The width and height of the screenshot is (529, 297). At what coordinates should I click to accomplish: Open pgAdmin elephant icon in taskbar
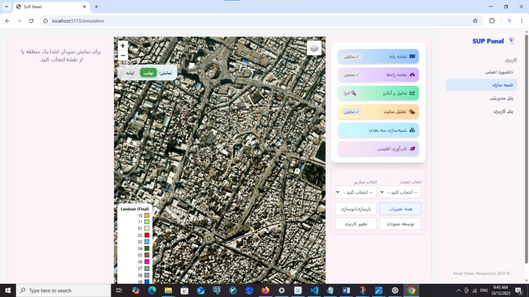click(x=217, y=291)
